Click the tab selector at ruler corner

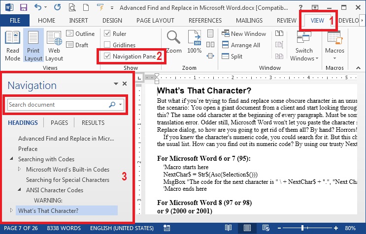tap(139, 78)
